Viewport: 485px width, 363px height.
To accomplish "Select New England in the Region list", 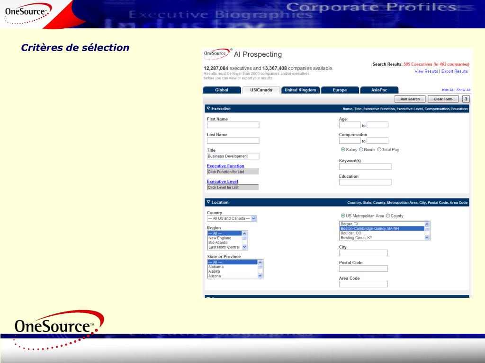I will (225, 238).
